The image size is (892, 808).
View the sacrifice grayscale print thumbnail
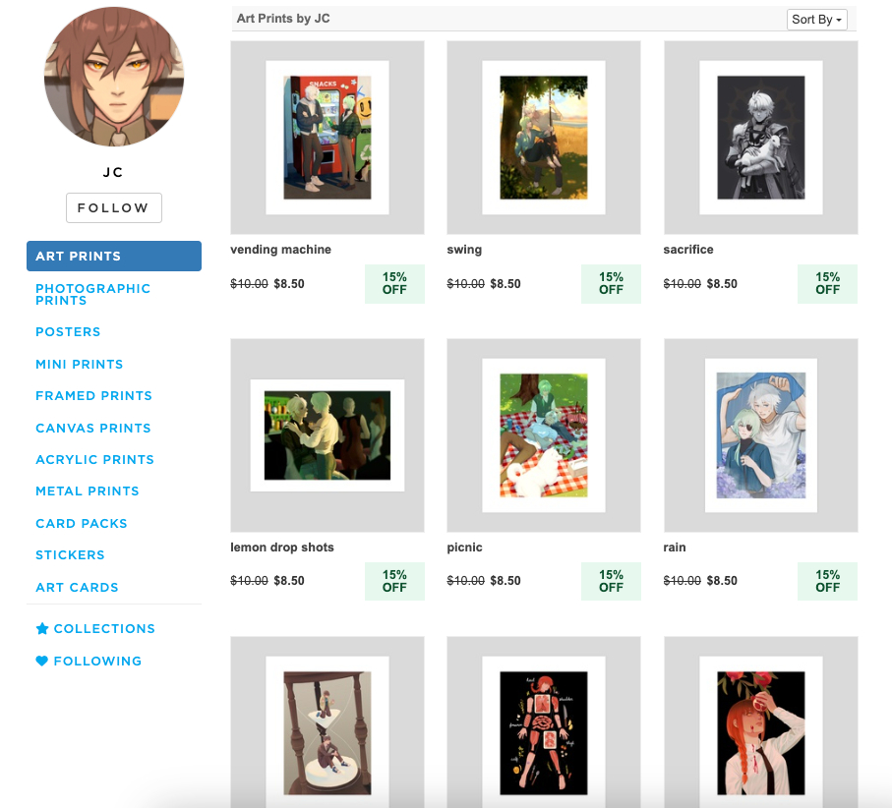(x=760, y=138)
